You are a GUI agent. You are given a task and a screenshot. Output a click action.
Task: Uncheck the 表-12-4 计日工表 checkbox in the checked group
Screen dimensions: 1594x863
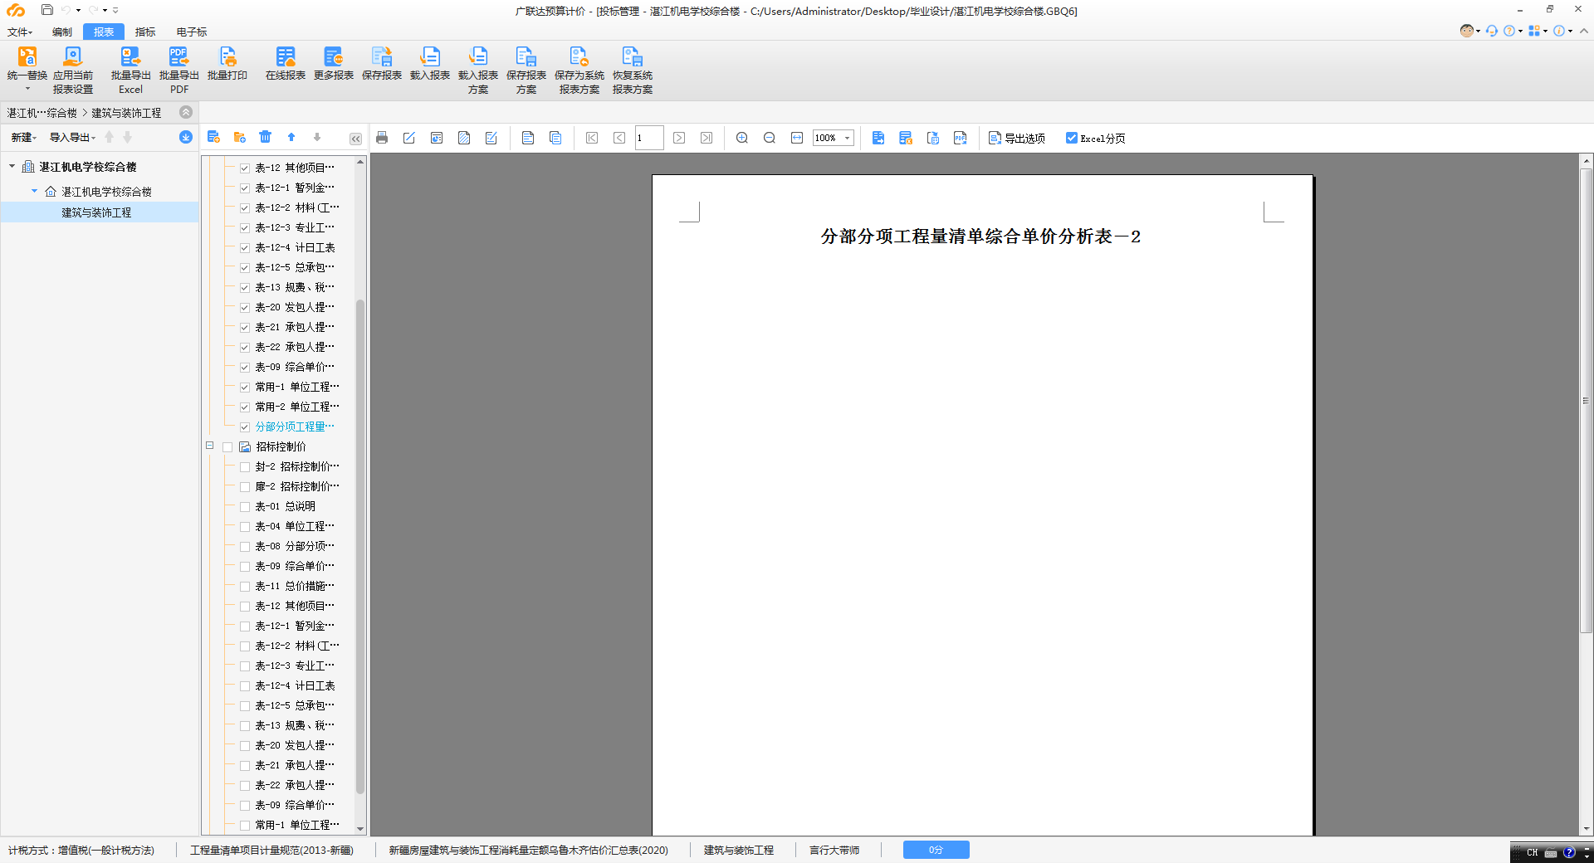pos(245,247)
